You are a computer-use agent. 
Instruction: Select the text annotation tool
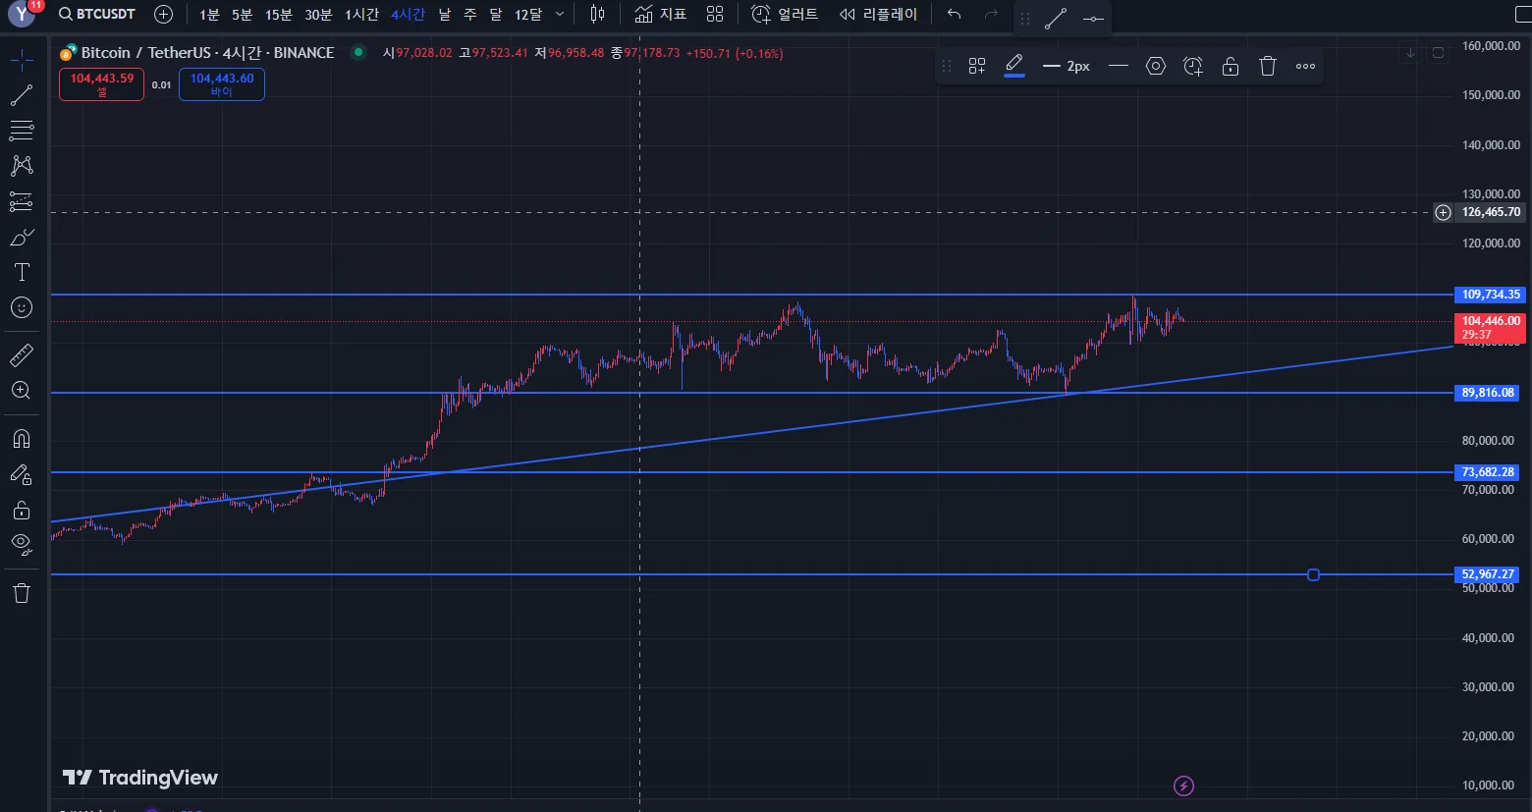(x=22, y=272)
